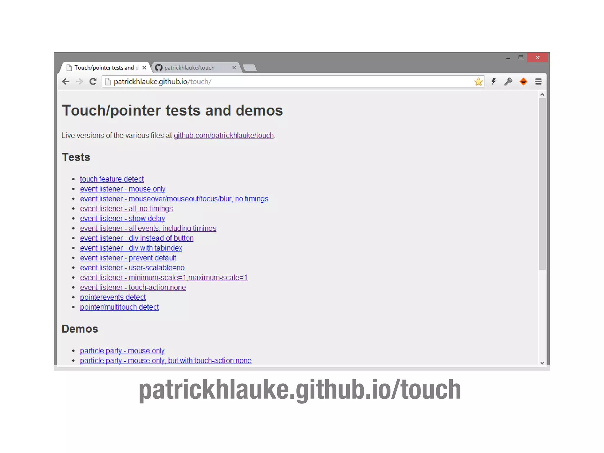The image size is (604, 453).
Task: Switch to the patrickhlauke/touch tab
Action: pos(189,68)
